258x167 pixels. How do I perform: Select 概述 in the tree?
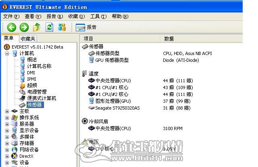point(32,60)
